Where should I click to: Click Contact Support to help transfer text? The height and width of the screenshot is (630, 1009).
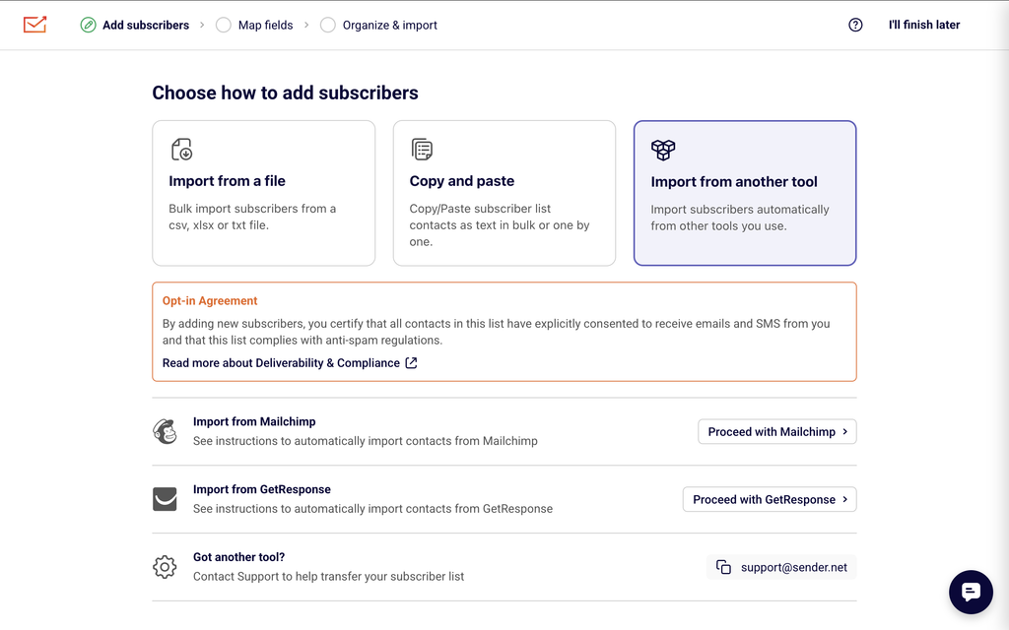(328, 577)
